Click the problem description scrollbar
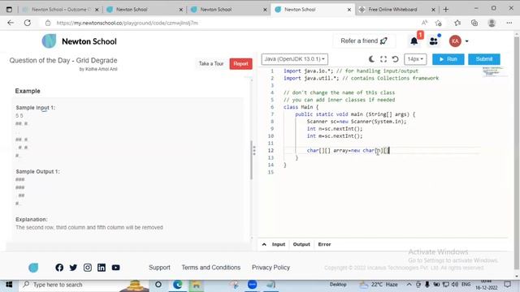This screenshot has height=292, width=520. [251, 160]
